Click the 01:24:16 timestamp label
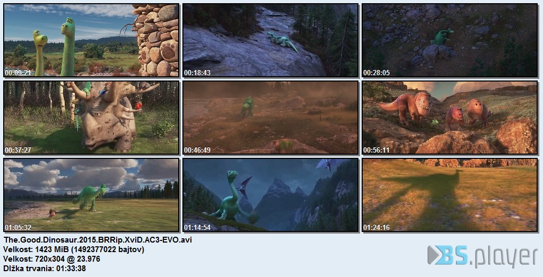This screenshot has width=543, height=277. click(x=376, y=228)
